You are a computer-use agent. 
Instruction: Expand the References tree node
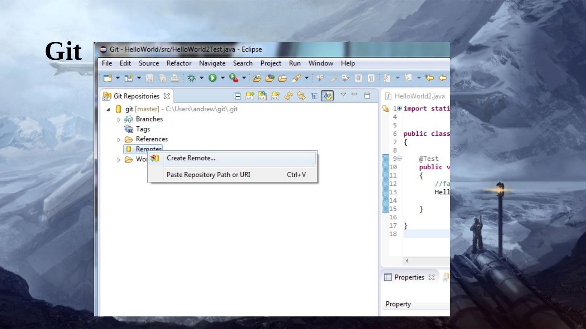tap(119, 139)
